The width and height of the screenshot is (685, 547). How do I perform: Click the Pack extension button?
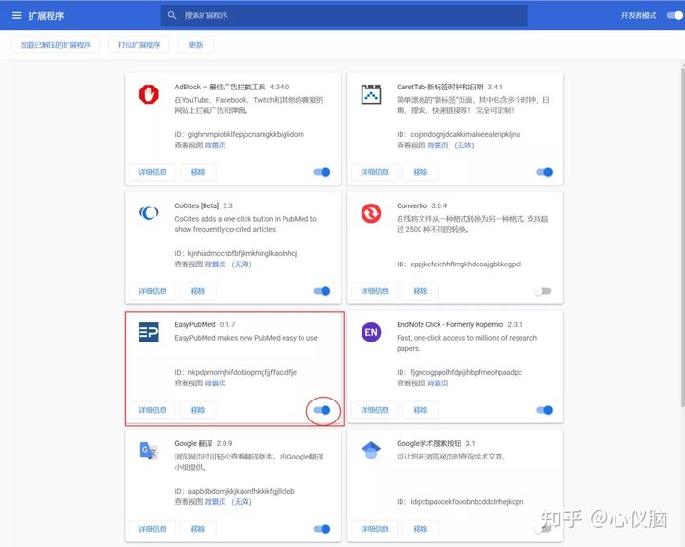pyautogui.click(x=139, y=45)
